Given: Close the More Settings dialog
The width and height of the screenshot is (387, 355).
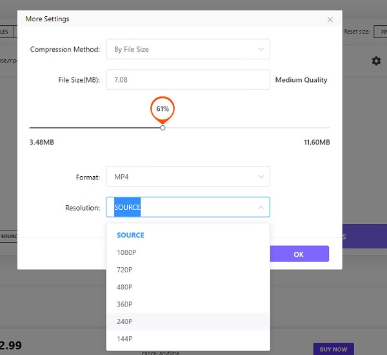Looking at the screenshot, I should pos(330,20).
